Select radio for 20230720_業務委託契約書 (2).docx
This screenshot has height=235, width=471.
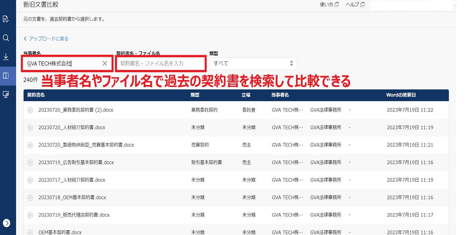click(x=30, y=110)
